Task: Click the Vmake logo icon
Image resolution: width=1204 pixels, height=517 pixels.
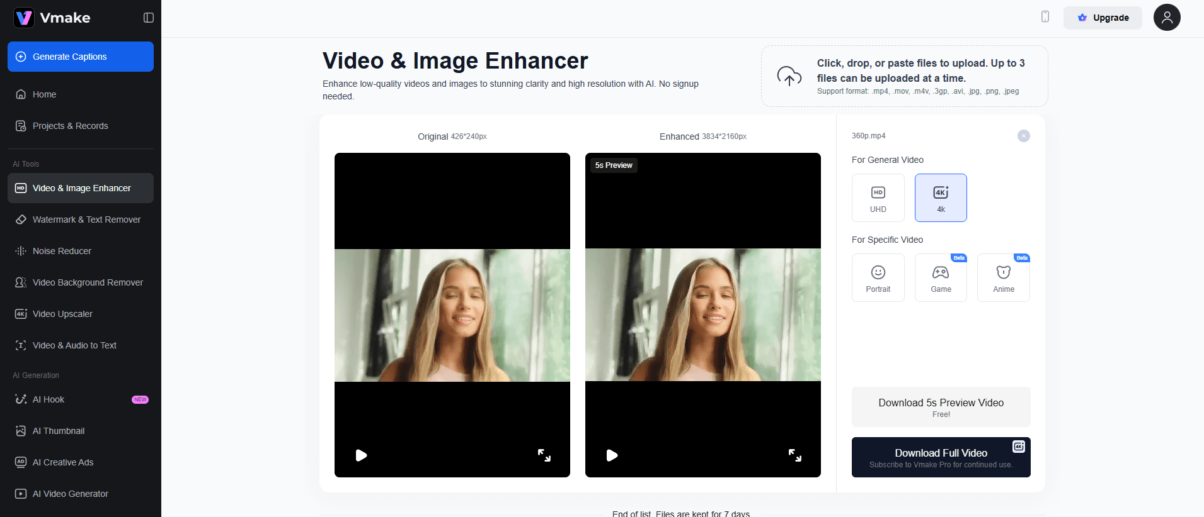Action: tap(24, 18)
